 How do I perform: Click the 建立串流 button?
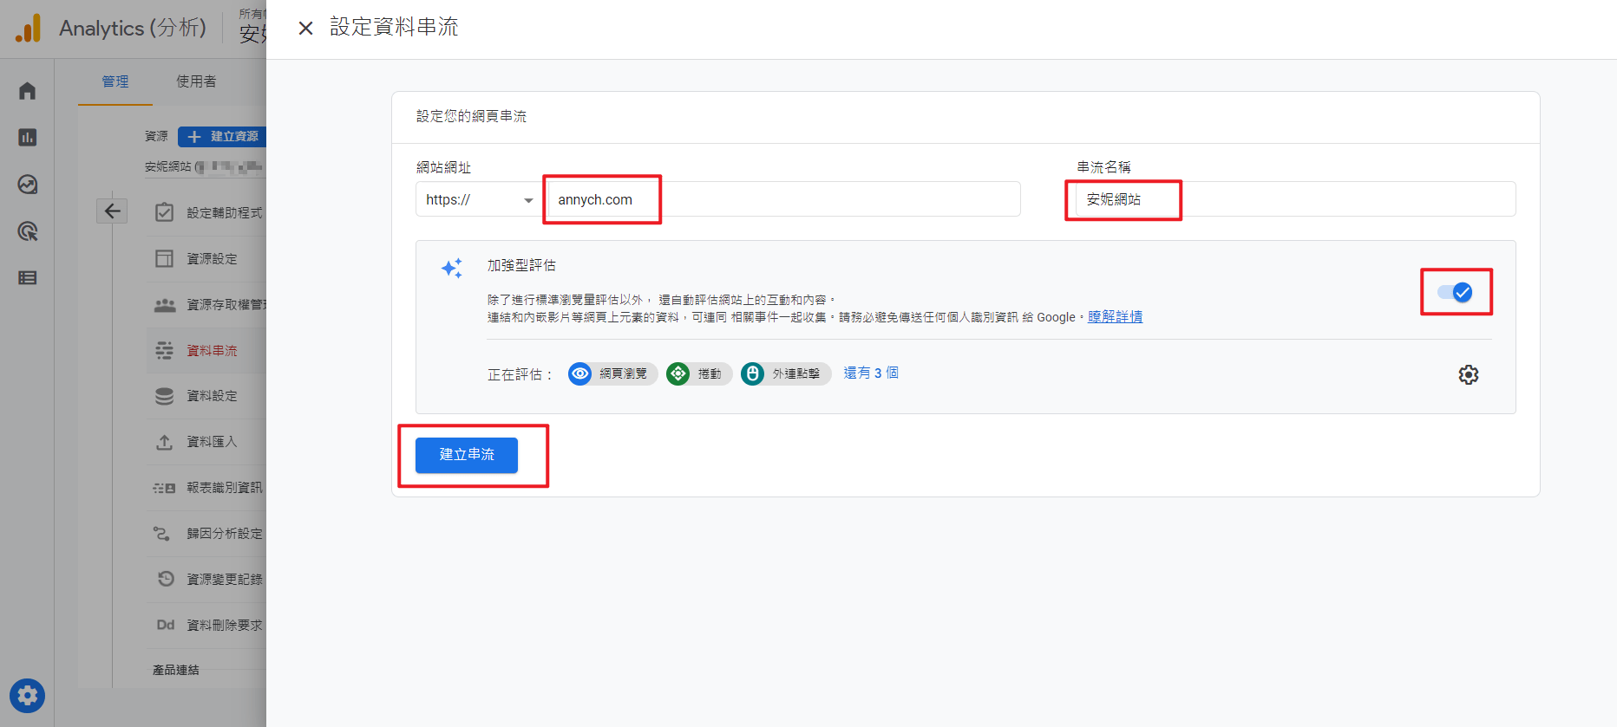tap(467, 455)
